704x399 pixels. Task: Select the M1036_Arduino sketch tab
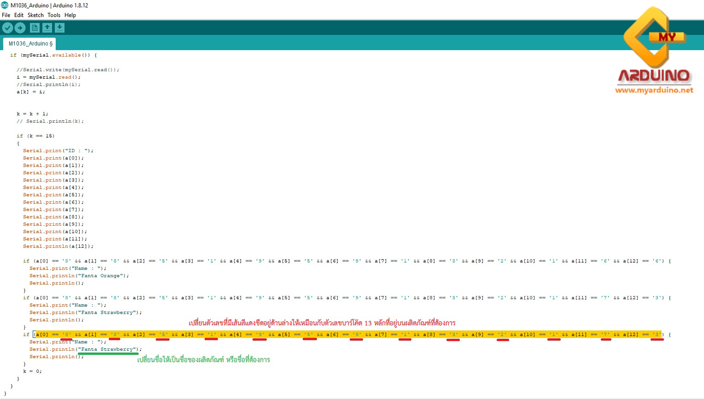point(26,43)
